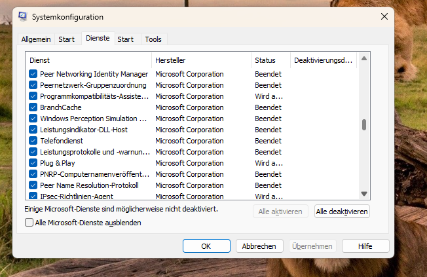Click Microsoft Corporation in IPsec-Richtlinien-Agent row
The image size is (427, 277).
pyautogui.click(x=189, y=196)
